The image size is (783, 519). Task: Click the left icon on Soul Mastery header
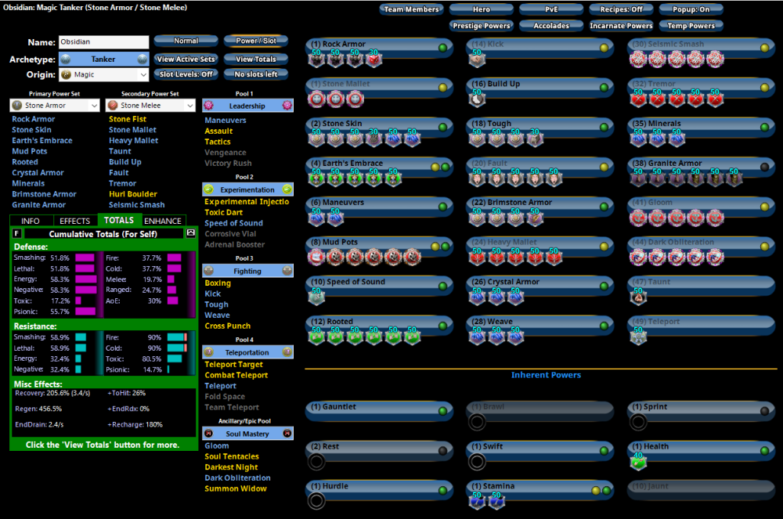tap(209, 434)
